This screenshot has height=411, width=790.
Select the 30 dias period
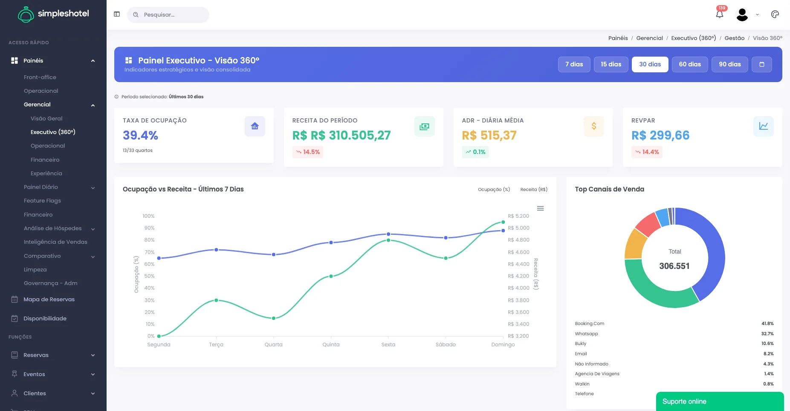click(650, 64)
